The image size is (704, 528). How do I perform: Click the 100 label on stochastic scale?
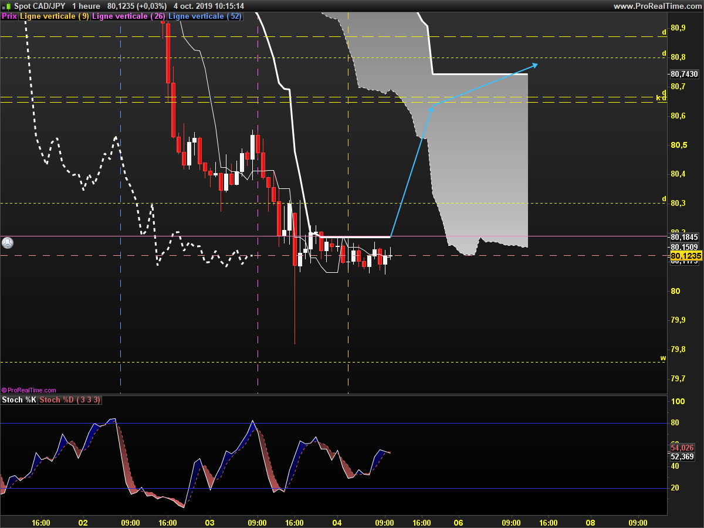[678, 401]
